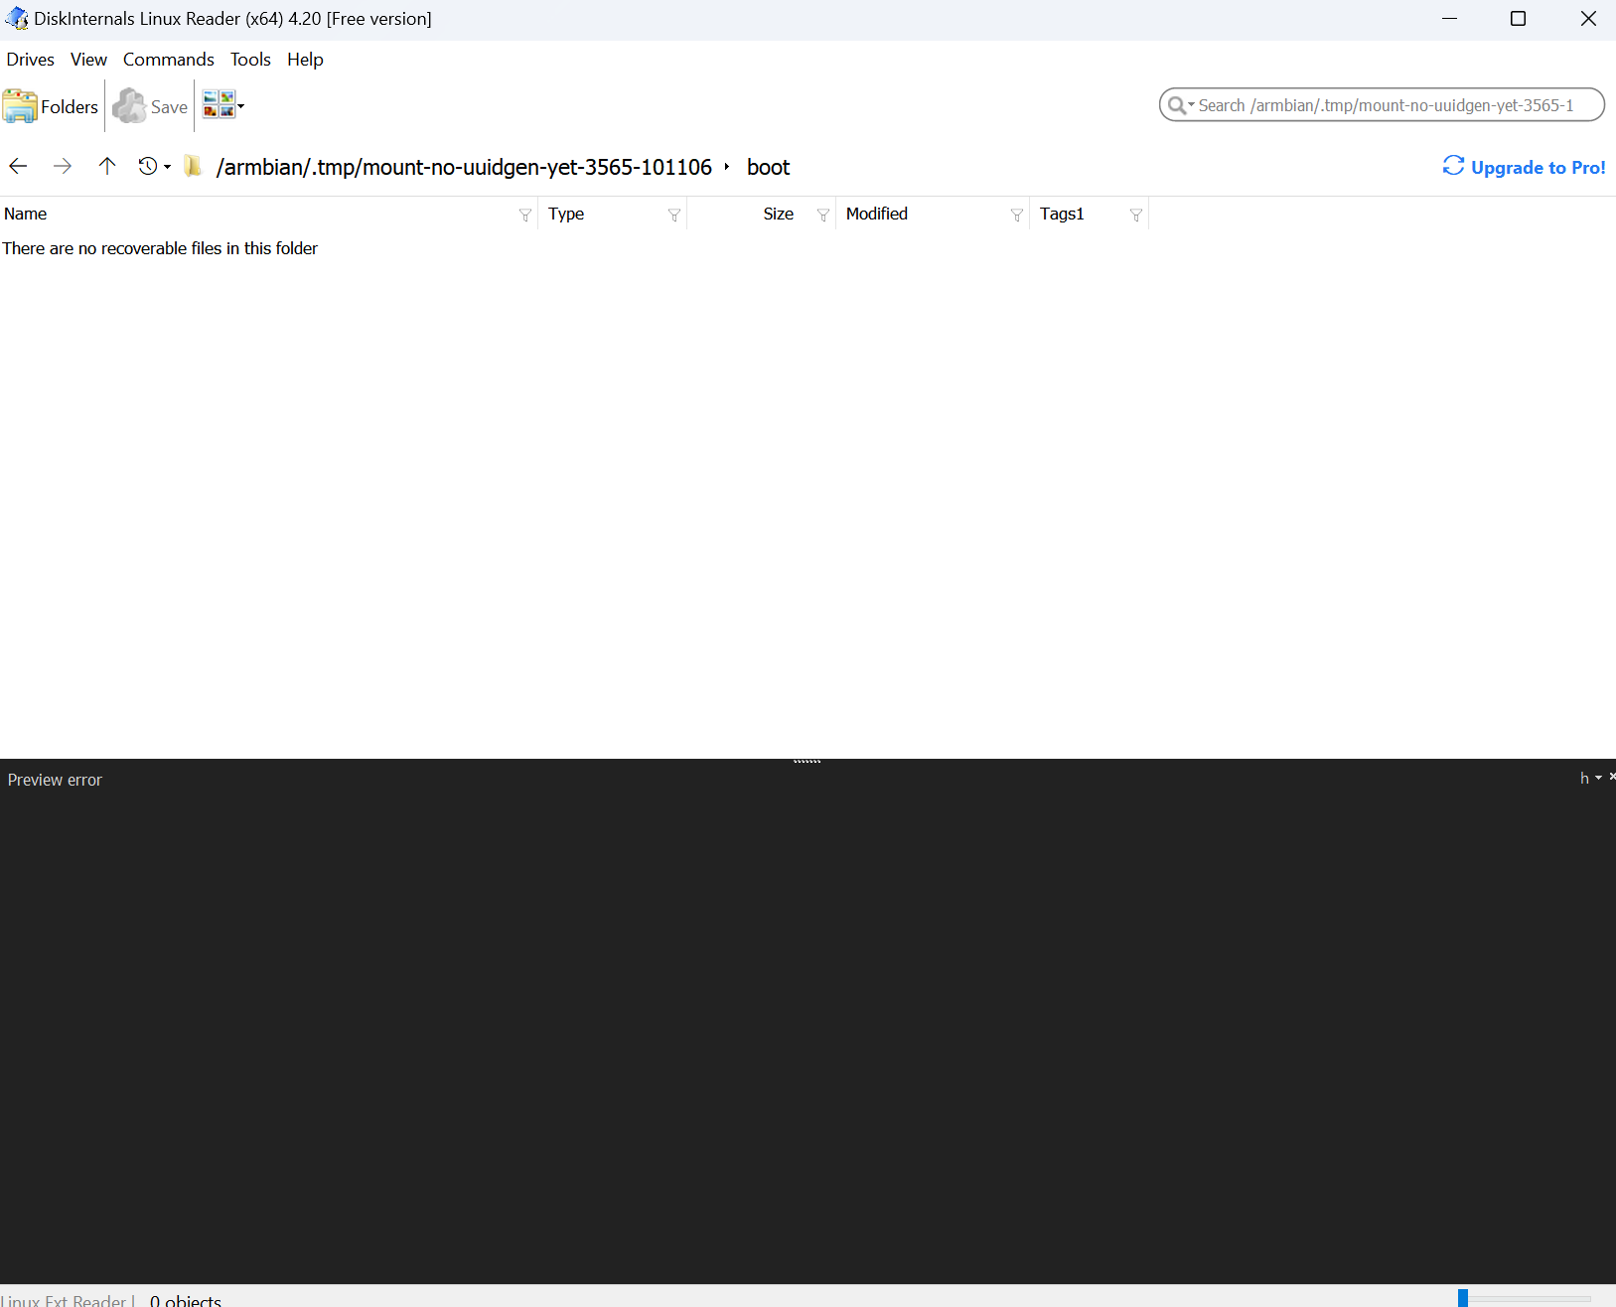1616x1307 pixels.
Task: Open the Modified column filter icon
Action: (x=1017, y=215)
